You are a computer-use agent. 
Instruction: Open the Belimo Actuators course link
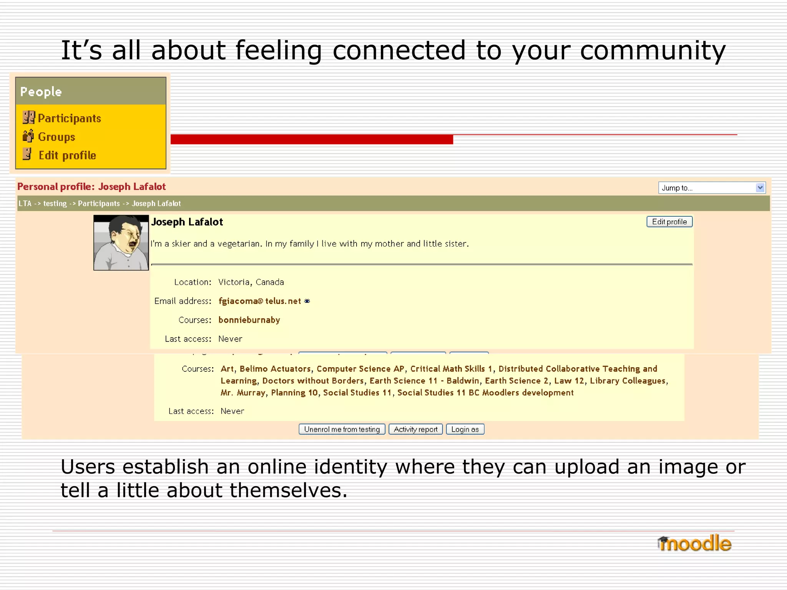point(275,369)
